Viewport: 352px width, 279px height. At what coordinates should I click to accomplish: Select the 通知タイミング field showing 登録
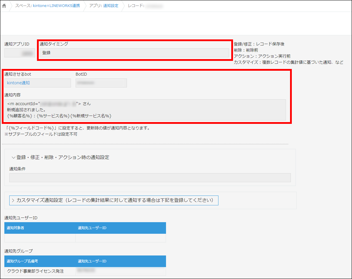click(x=134, y=53)
